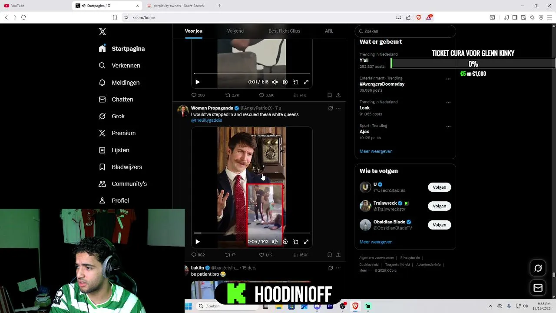Viewport: 556px width, 313px height.
Task: Open more options on Woman Propaganda post
Action: 338,108
